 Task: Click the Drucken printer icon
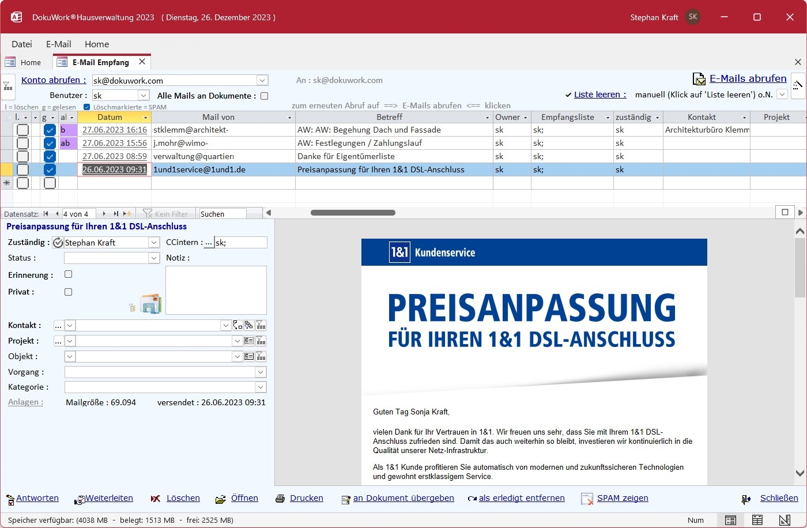click(280, 499)
